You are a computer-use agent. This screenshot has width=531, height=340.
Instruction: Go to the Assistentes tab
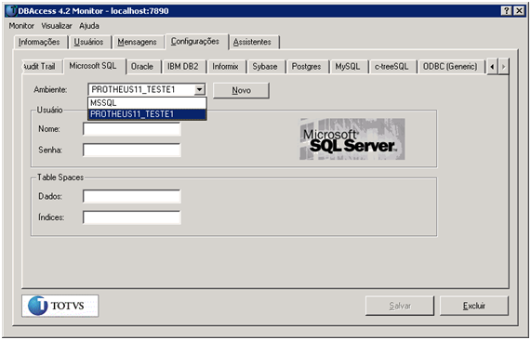[x=252, y=42]
